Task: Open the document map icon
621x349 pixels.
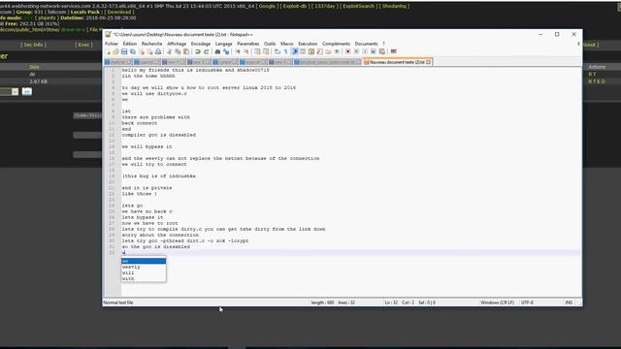Action: click(310, 51)
